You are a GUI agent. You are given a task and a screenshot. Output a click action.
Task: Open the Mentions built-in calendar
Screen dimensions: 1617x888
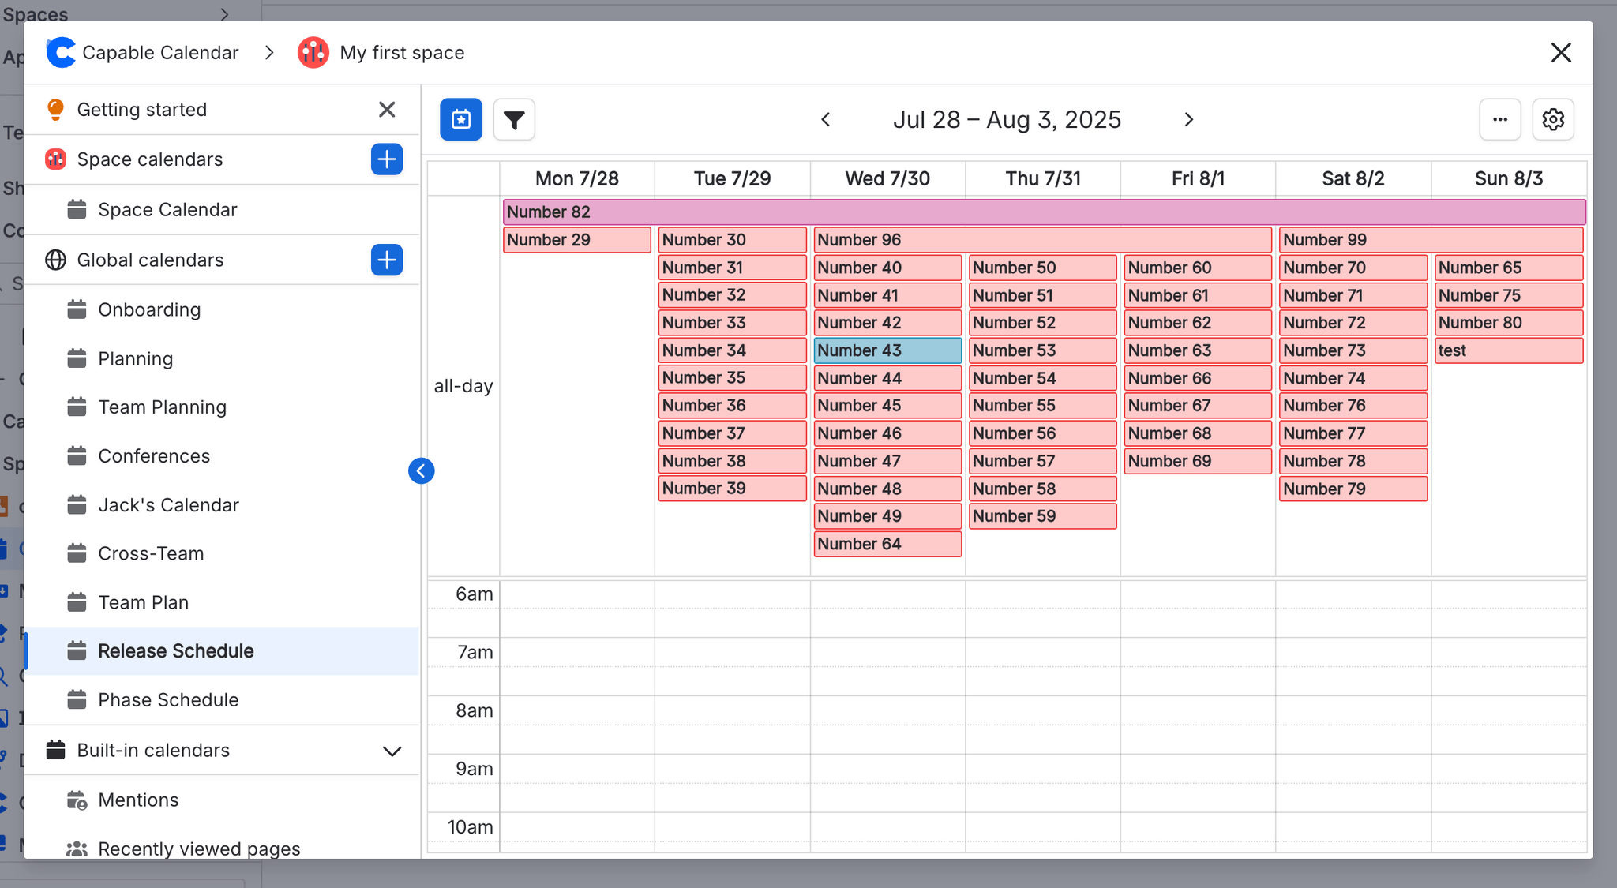(138, 800)
